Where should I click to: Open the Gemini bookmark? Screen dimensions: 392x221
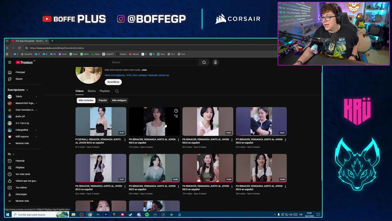[x=121, y=54]
